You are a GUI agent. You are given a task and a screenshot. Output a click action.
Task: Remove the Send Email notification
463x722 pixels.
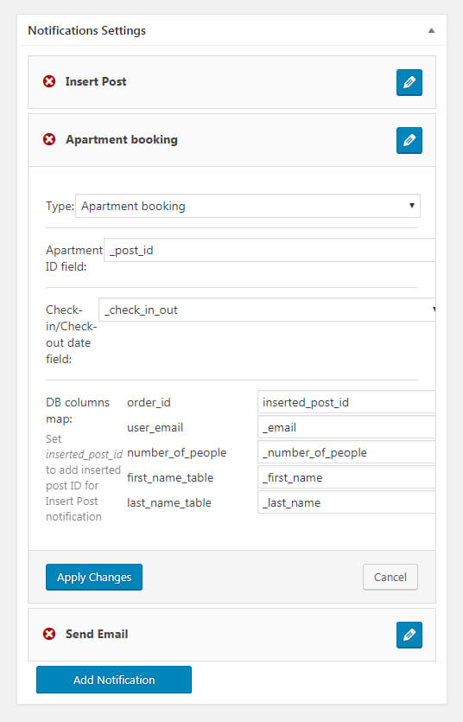point(49,634)
